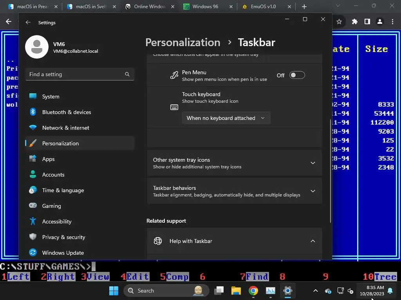Open the notification bell icon
The height and width of the screenshot is (300, 401).
(x=390, y=291)
